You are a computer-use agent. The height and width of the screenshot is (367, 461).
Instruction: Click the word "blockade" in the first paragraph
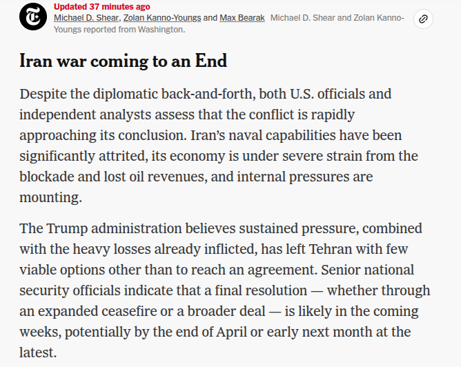tap(50, 176)
